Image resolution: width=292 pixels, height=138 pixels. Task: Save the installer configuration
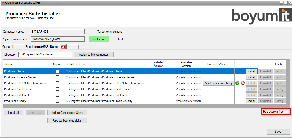click(x=278, y=132)
